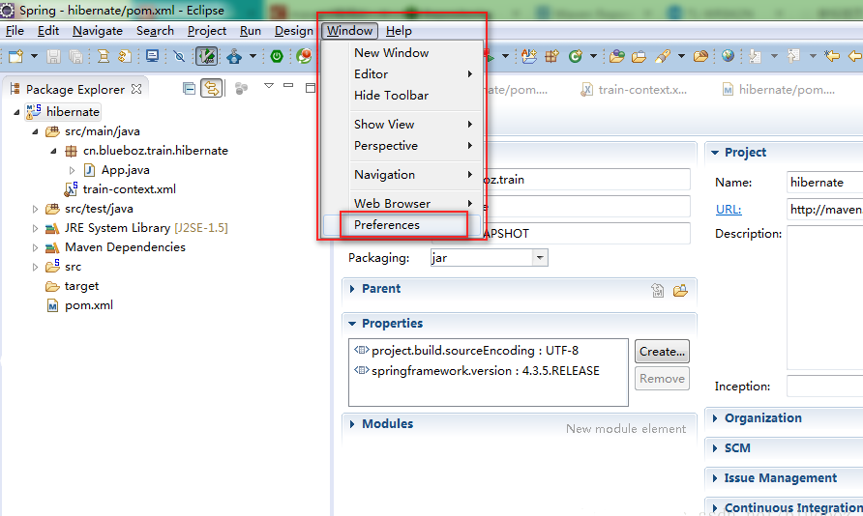The width and height of the screenshot is (863, 516).
Task: Click the globe web browser toolbar icon
Action: (729, 56)
